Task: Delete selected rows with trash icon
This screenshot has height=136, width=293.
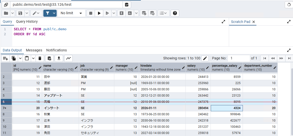Action: click(40, 58)
